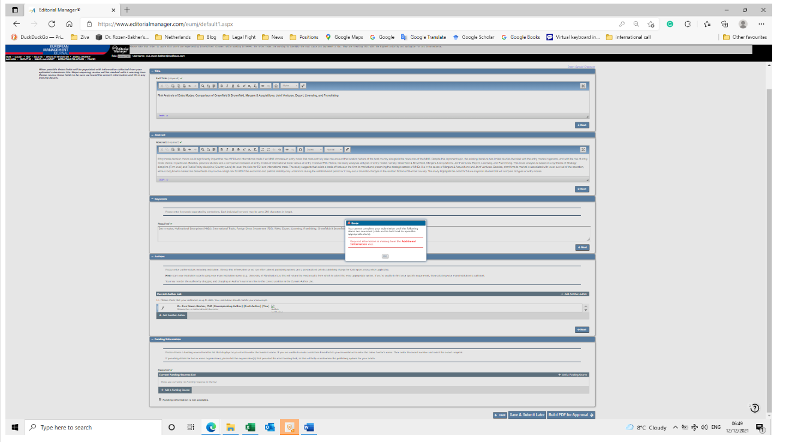This screenshot has height=442, width=789.
Task: Click OK in the Error dialog
Action: pos(385,256)
